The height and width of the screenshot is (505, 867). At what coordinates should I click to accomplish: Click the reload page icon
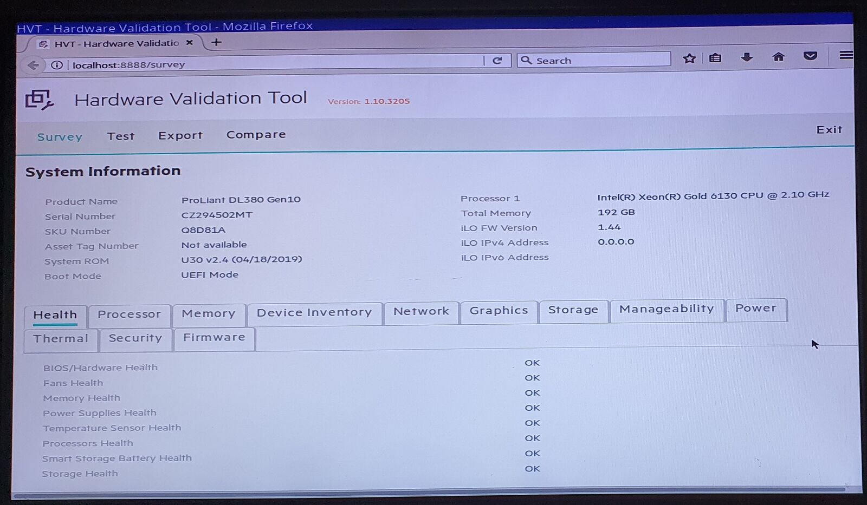497,61
